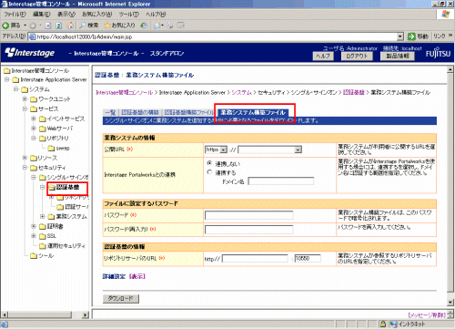Click the green Go arrow button
Image resolution: width=455 pixels, height=330 pixels.
pyautogui.click(x=411, y=36)
